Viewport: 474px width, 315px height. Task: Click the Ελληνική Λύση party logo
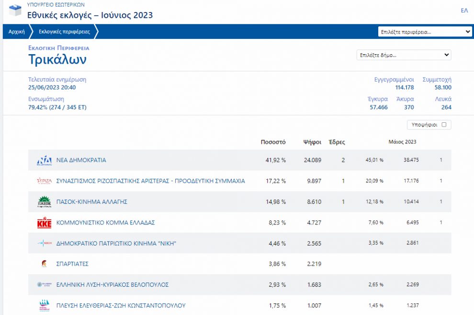click(x=44, y=285)
